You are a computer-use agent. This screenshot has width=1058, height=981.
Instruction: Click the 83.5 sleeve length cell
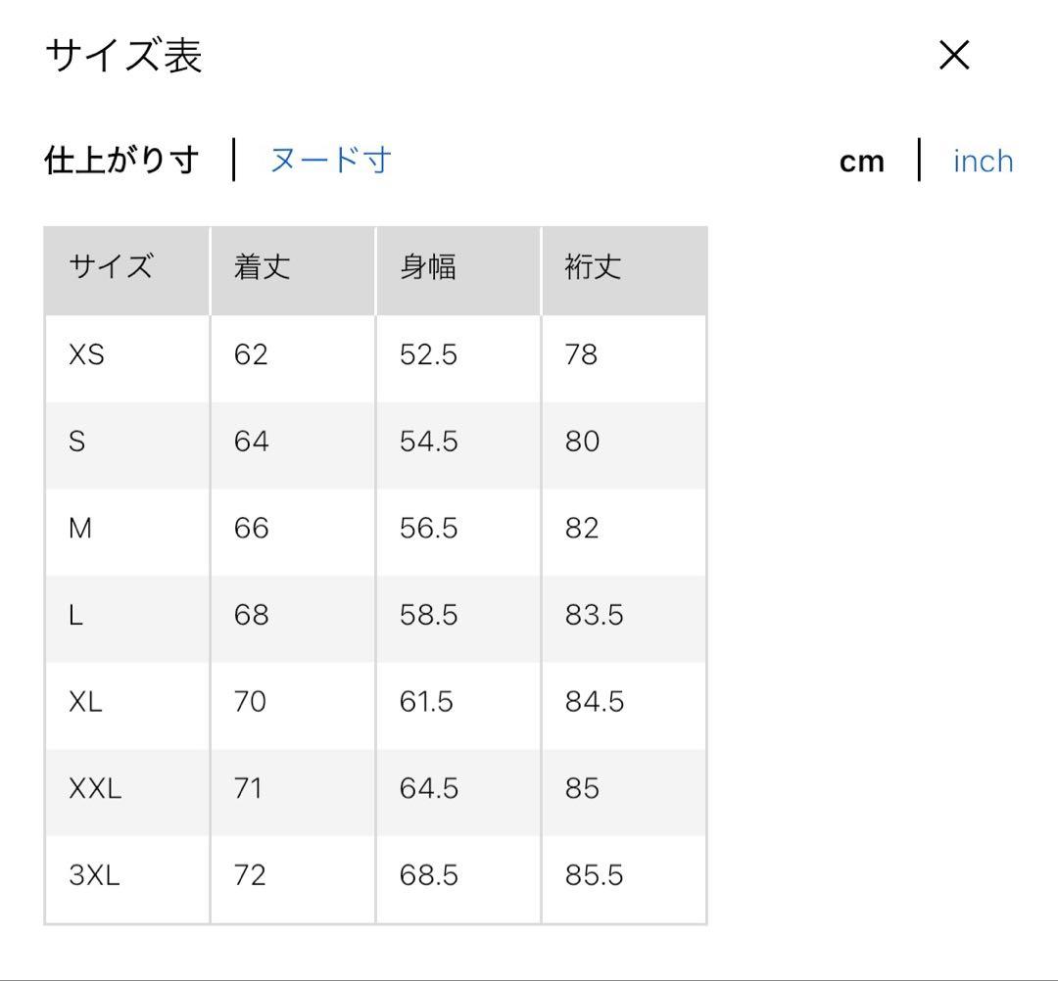click(x=595, y=615)
